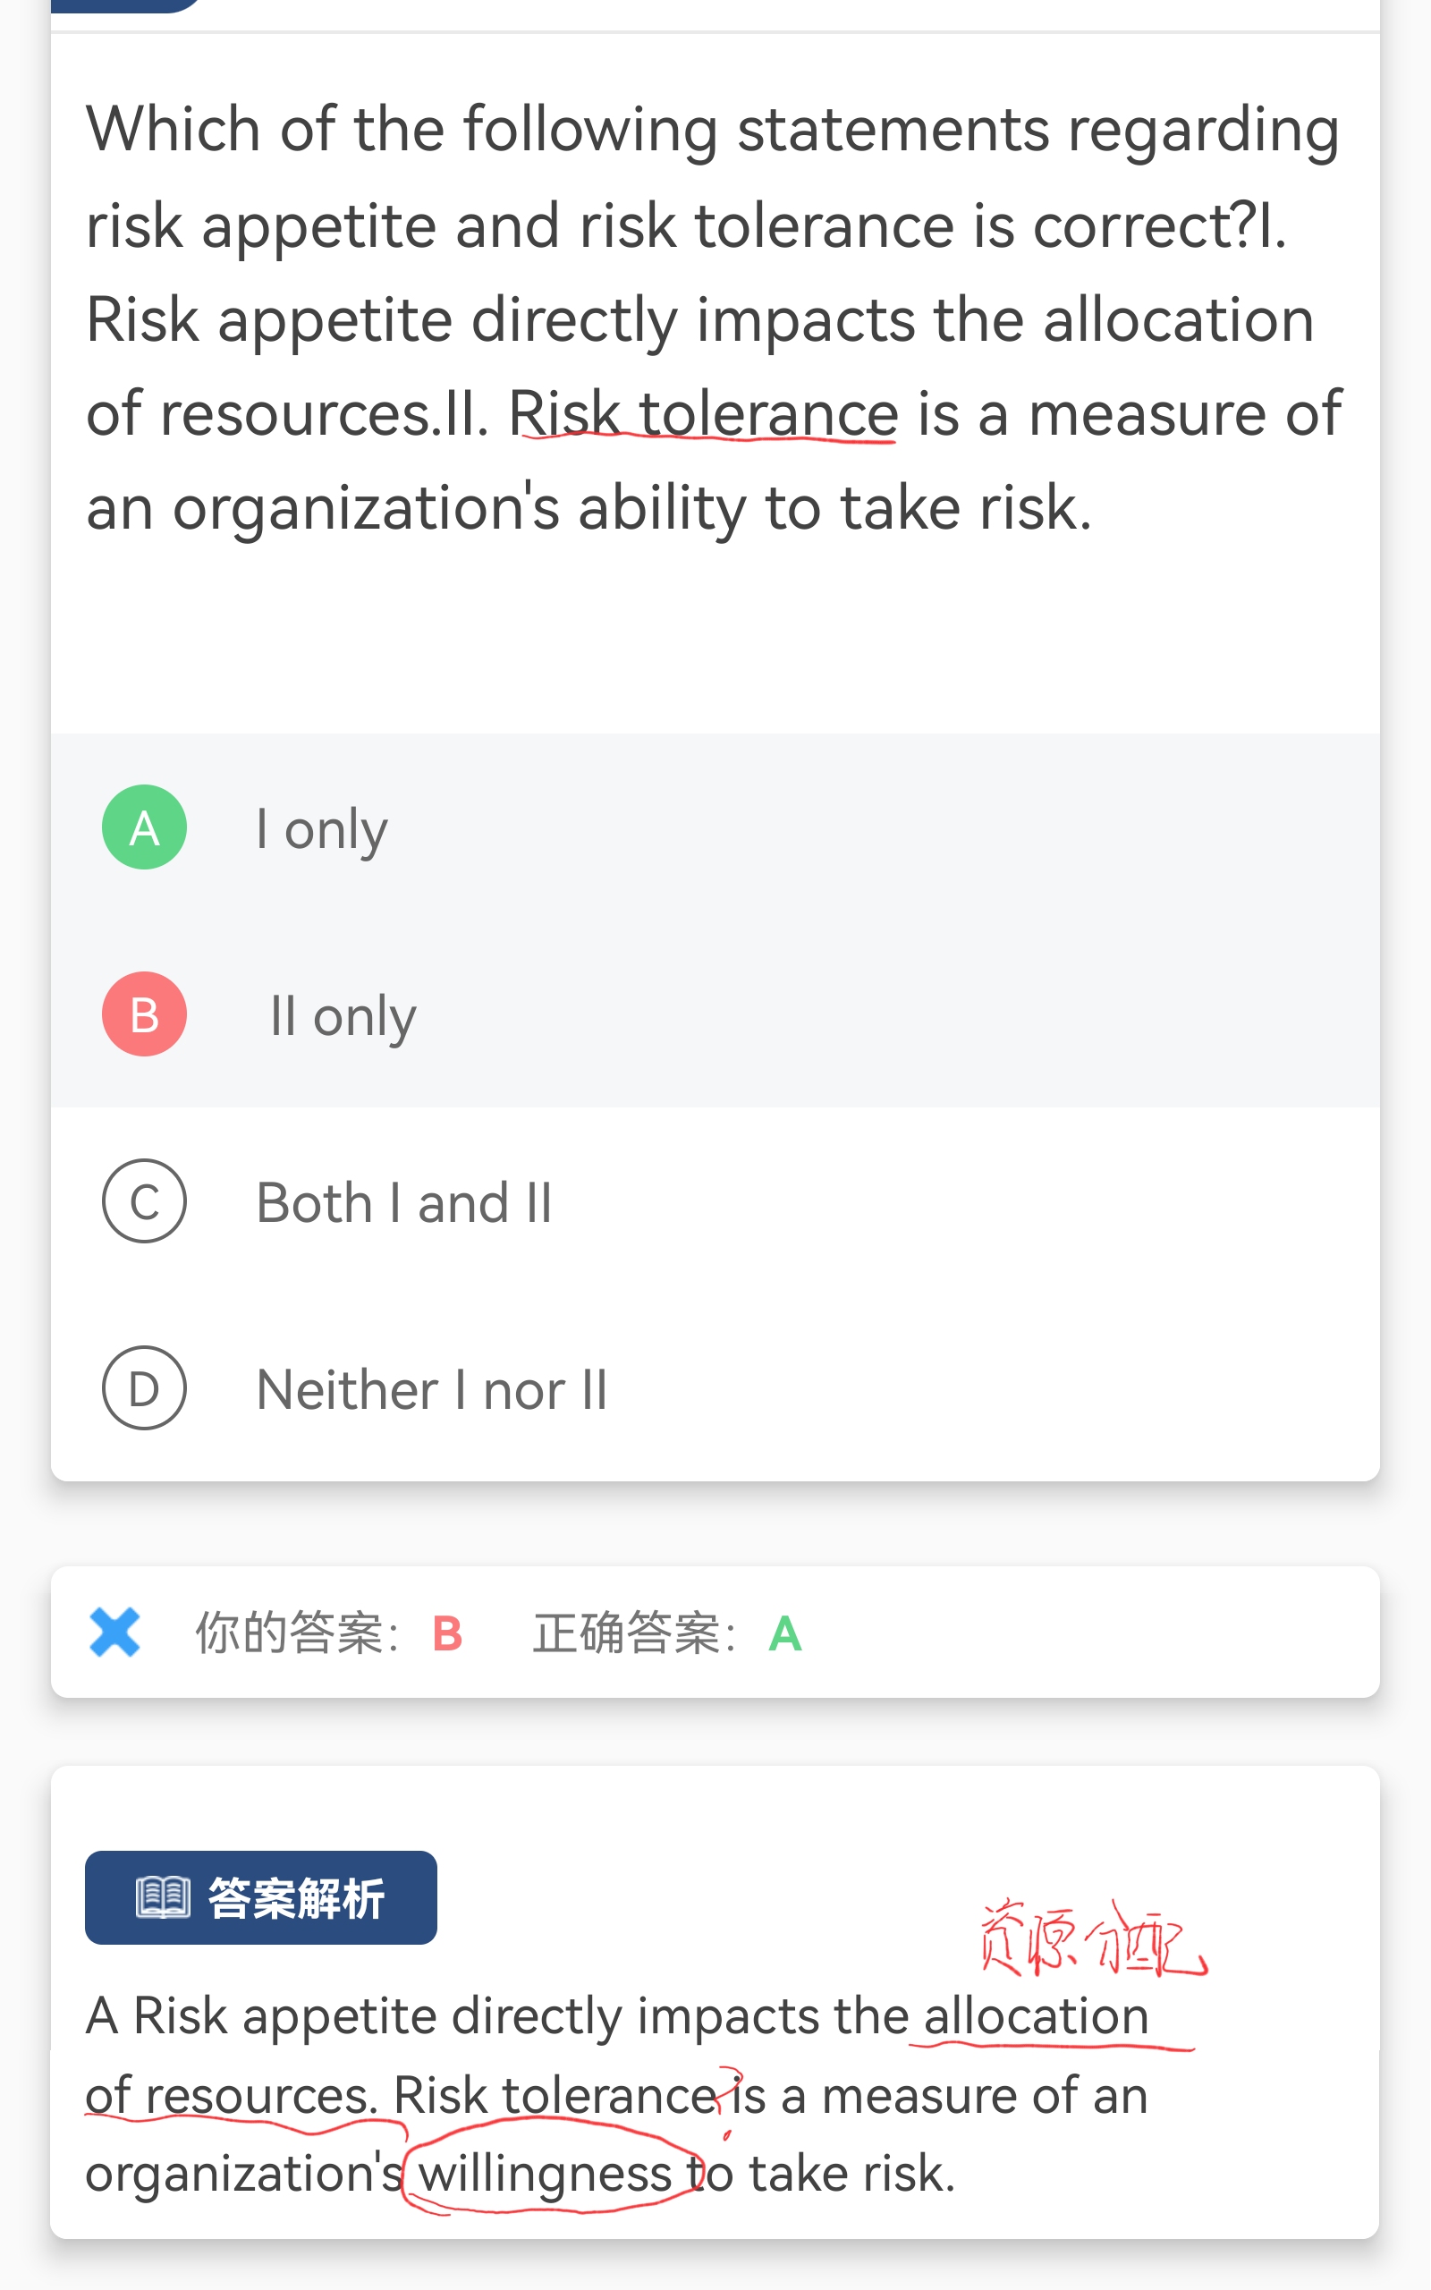Click the open book icon beside 答案解析
Image resolution: width=1431 pixels, height=2290 pixels.
pos(163,1897)
